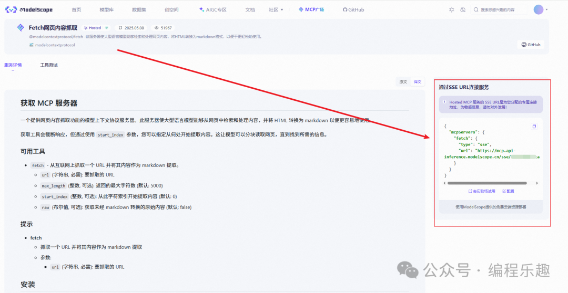Click the 通过SSE URL连接服务 title
This screenshot has height=293, width=568.
[464, 87]
